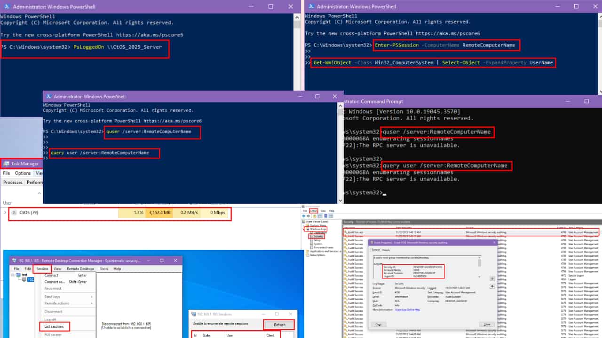
Task: Expand the test group in RDCMan sidebar
Action: coord(13,275)
